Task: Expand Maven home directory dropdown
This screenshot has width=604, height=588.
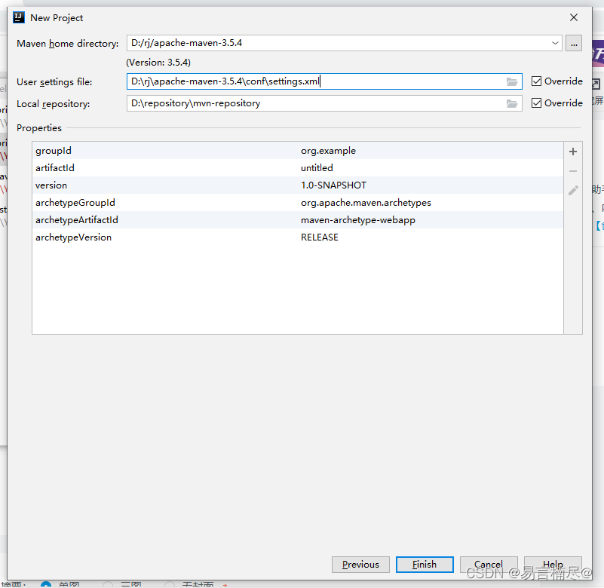Action: tap(555, 43)
